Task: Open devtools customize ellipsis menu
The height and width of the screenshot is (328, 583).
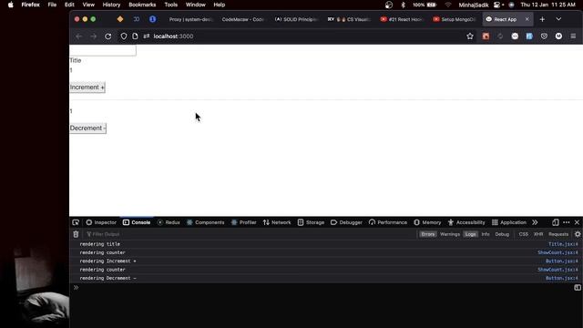Action: pyautogui.click(x=567, y=222)
